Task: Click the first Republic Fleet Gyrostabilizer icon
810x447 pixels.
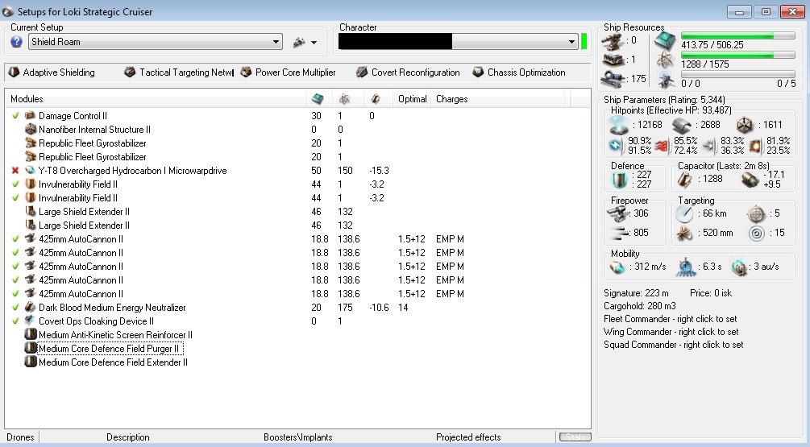Action: point(31,143)
